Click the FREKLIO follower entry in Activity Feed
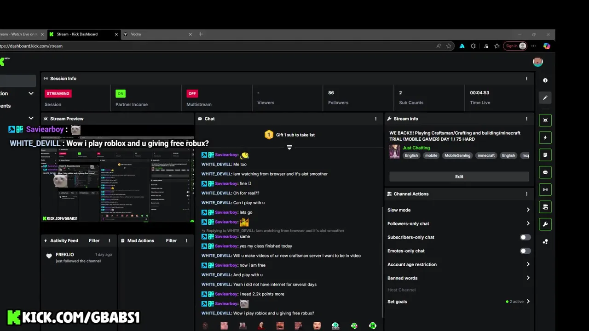The image size is (589, 331). click(79, 257)
